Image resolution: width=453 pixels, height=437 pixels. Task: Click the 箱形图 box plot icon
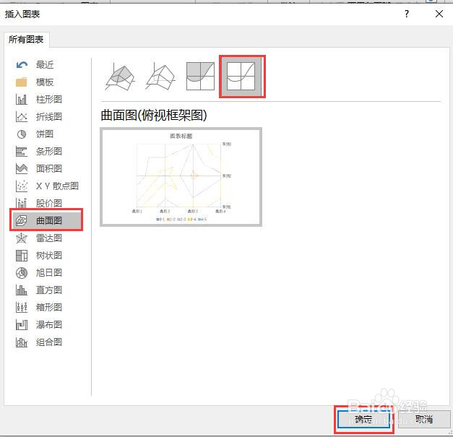pyautogui.click(x=22, y=308)
